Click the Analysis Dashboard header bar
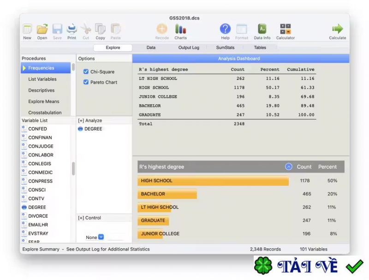 pyautogui.click(x=241, y=59)
